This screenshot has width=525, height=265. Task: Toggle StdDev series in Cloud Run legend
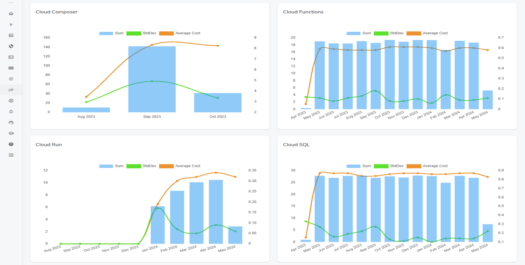click(141, 166)
